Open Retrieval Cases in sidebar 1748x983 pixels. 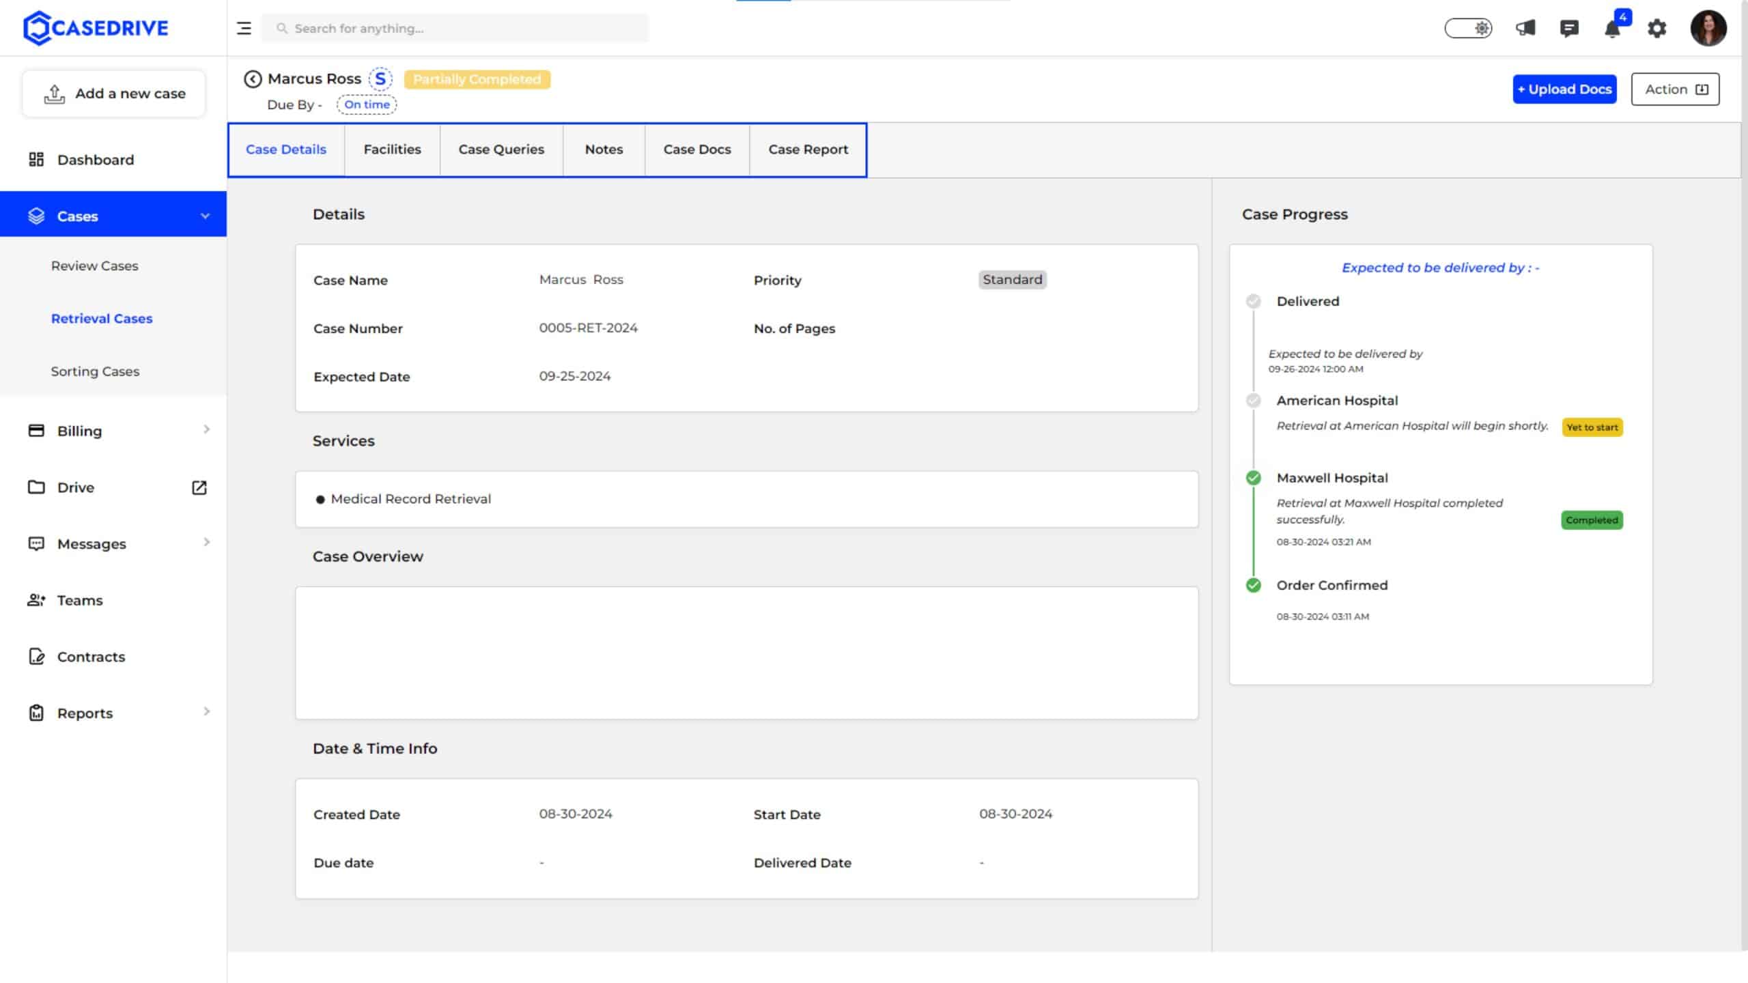(x=102, y=318)
